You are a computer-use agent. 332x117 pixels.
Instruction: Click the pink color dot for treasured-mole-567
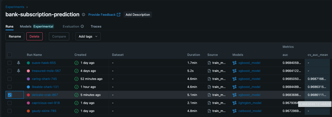pos(28,71)
